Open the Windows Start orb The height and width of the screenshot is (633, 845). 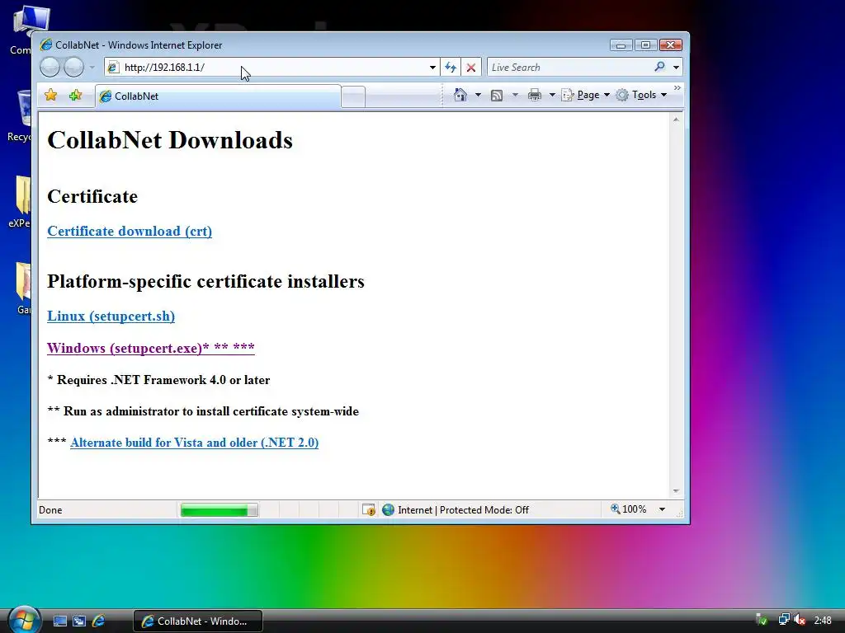(24, 620)
